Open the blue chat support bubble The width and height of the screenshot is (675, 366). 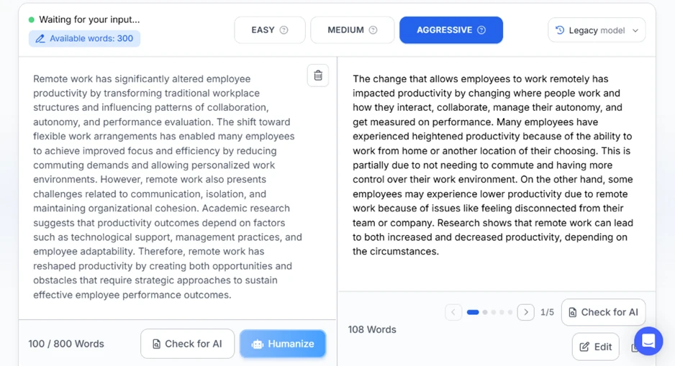[648, 341]
